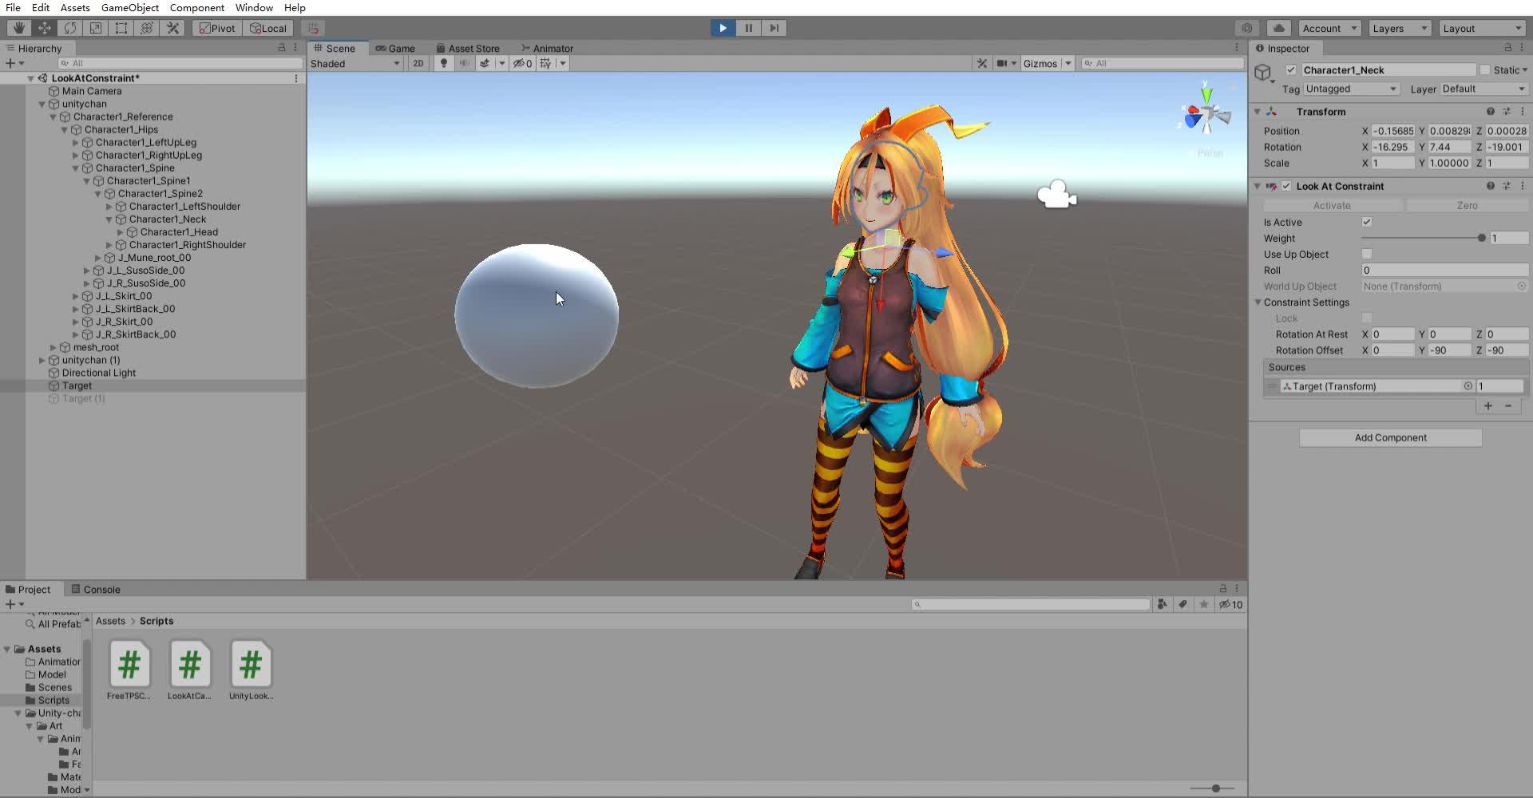Image resolution: width=1533 pixels, height=798 pixels.
Task: Add a source with plus button
Action: point(1488,406)
